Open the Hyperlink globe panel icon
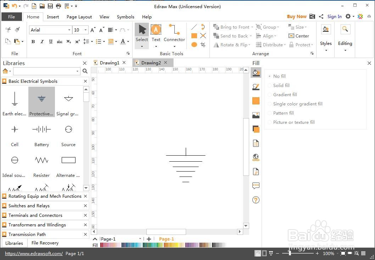Image resolution: width=375 pixels, height=260 pixels. click(x=256, y=157)
